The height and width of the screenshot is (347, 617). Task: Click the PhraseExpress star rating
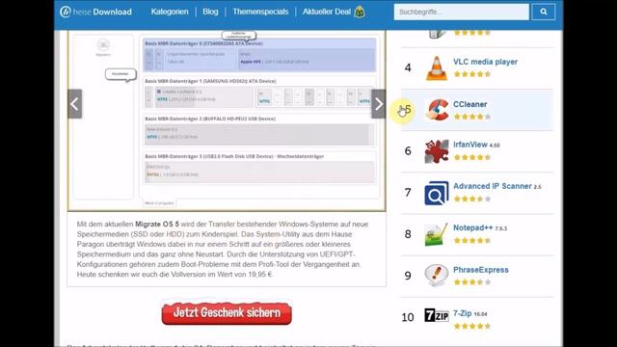click(472, 282)
